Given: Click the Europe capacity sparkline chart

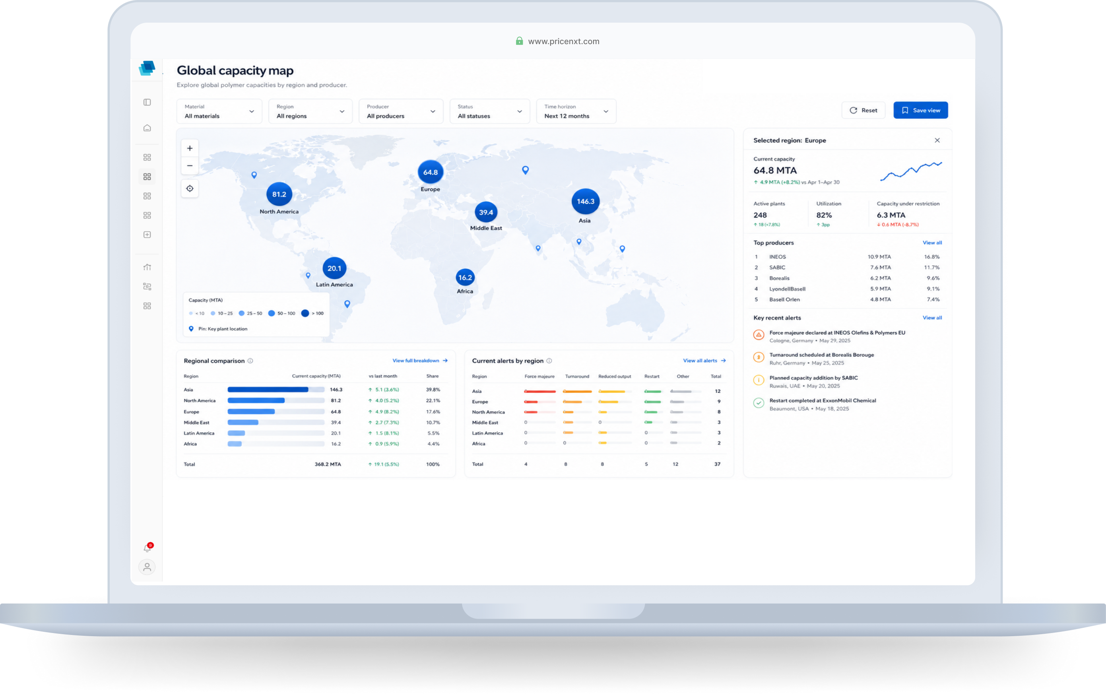Looking at the screenshot, I should tap(911, 171).
